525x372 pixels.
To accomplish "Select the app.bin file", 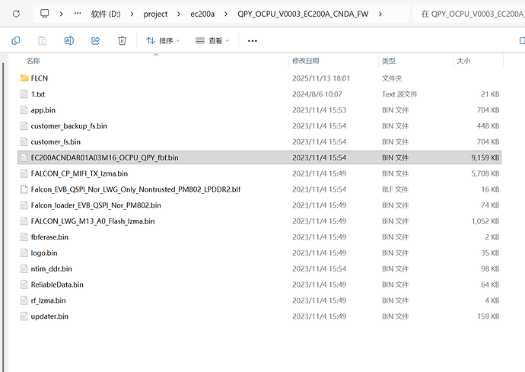I will (43, 110).
